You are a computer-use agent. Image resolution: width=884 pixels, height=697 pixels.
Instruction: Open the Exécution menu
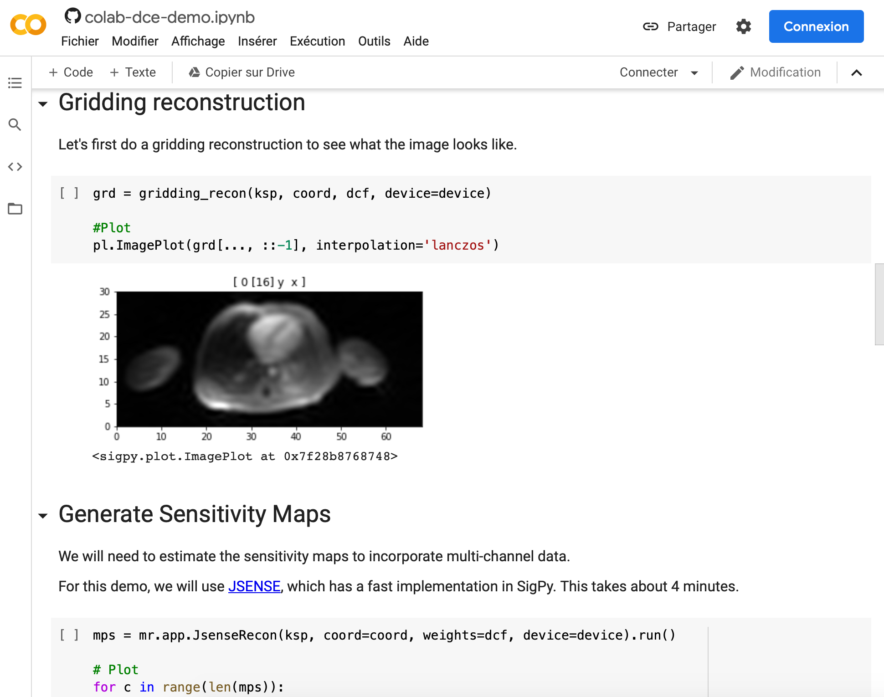click(x=317, y=41)
